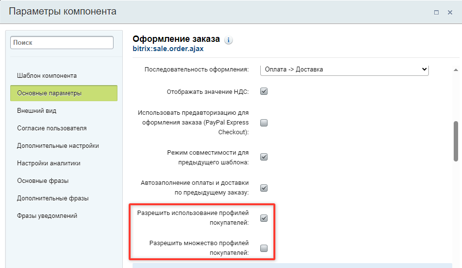Screen dimensions: 462x268
Task: Click the Параметры компонента title text
Action: click(x=62, y=12)
